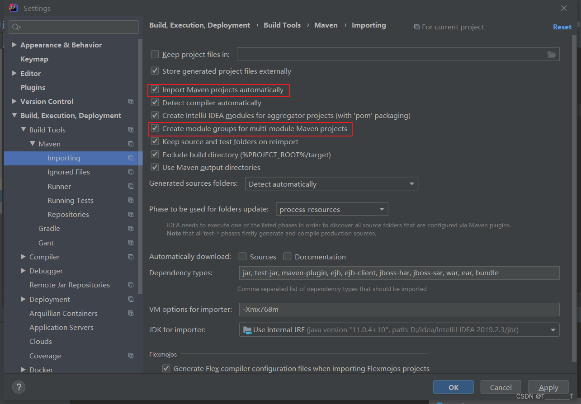
Task: Close the Settings dialog window
Action: click(x=564, y=8)
